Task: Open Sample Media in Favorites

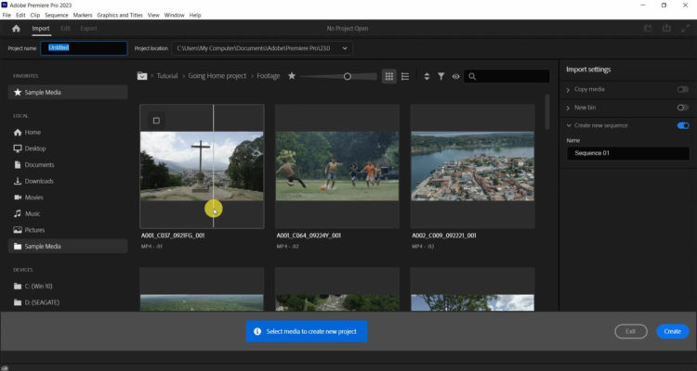Action: coord(68,93)
